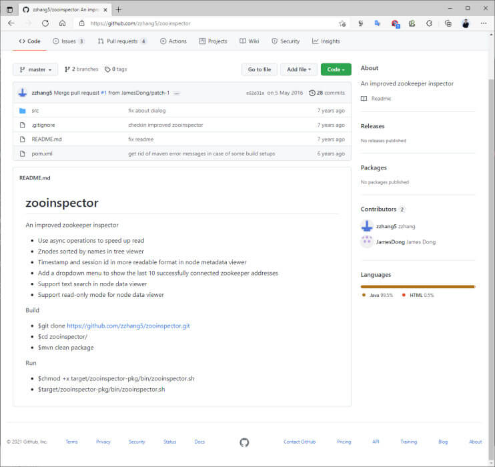Open the browser home page icon

pos(63,23)
